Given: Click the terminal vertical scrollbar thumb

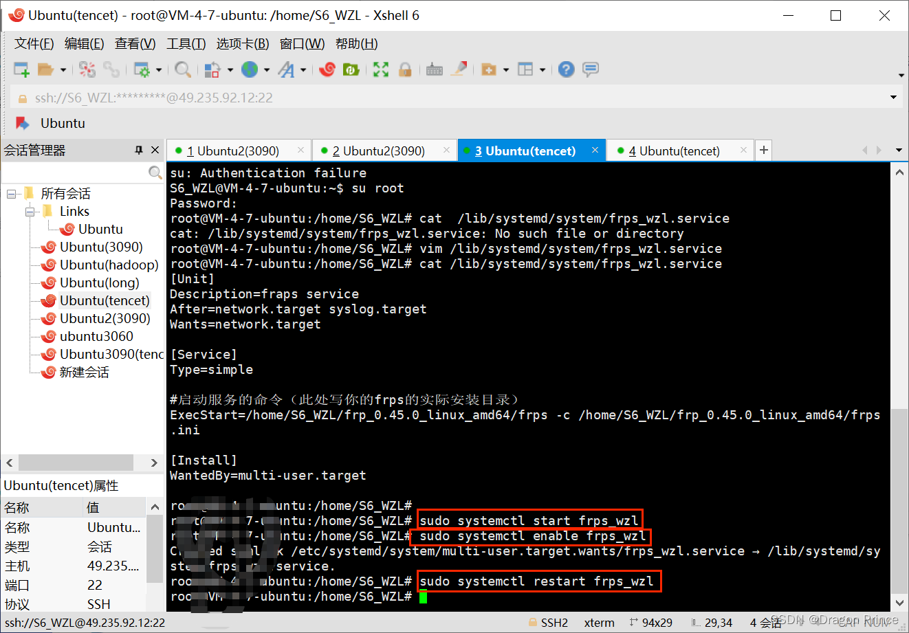Looking at the screenshot, I should pyautogui.click(x=899, y=501).
